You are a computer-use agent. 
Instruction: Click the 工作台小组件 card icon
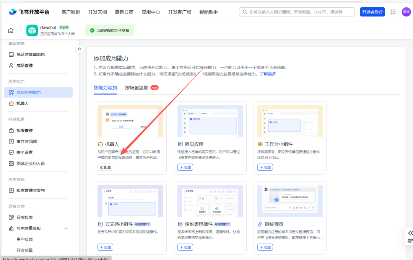click(x=260, y=144)
